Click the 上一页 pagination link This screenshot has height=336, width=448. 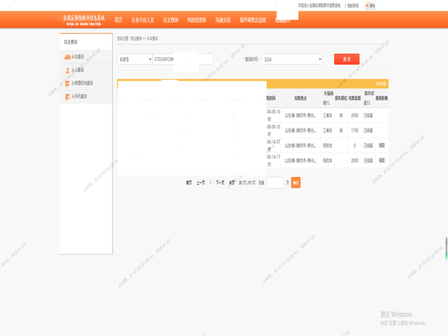(200, 183)
